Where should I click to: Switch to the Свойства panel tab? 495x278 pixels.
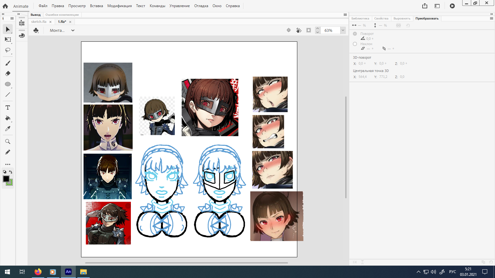pyautogui.click(x=381, y=19)
